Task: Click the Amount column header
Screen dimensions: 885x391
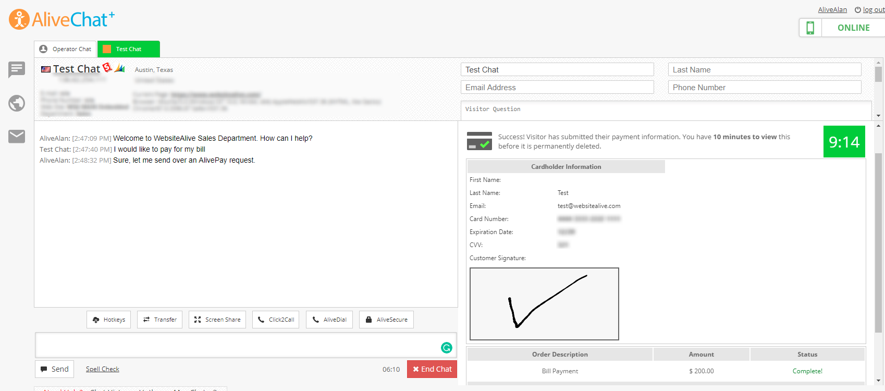Action: 702,355
